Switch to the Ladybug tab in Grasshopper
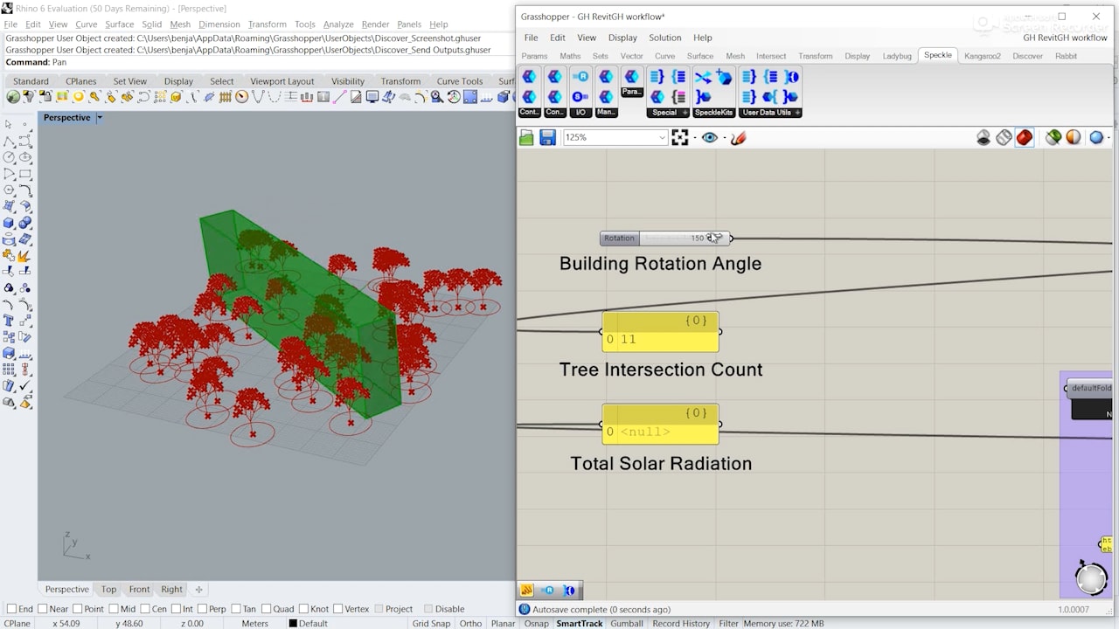 pos(896,56)
